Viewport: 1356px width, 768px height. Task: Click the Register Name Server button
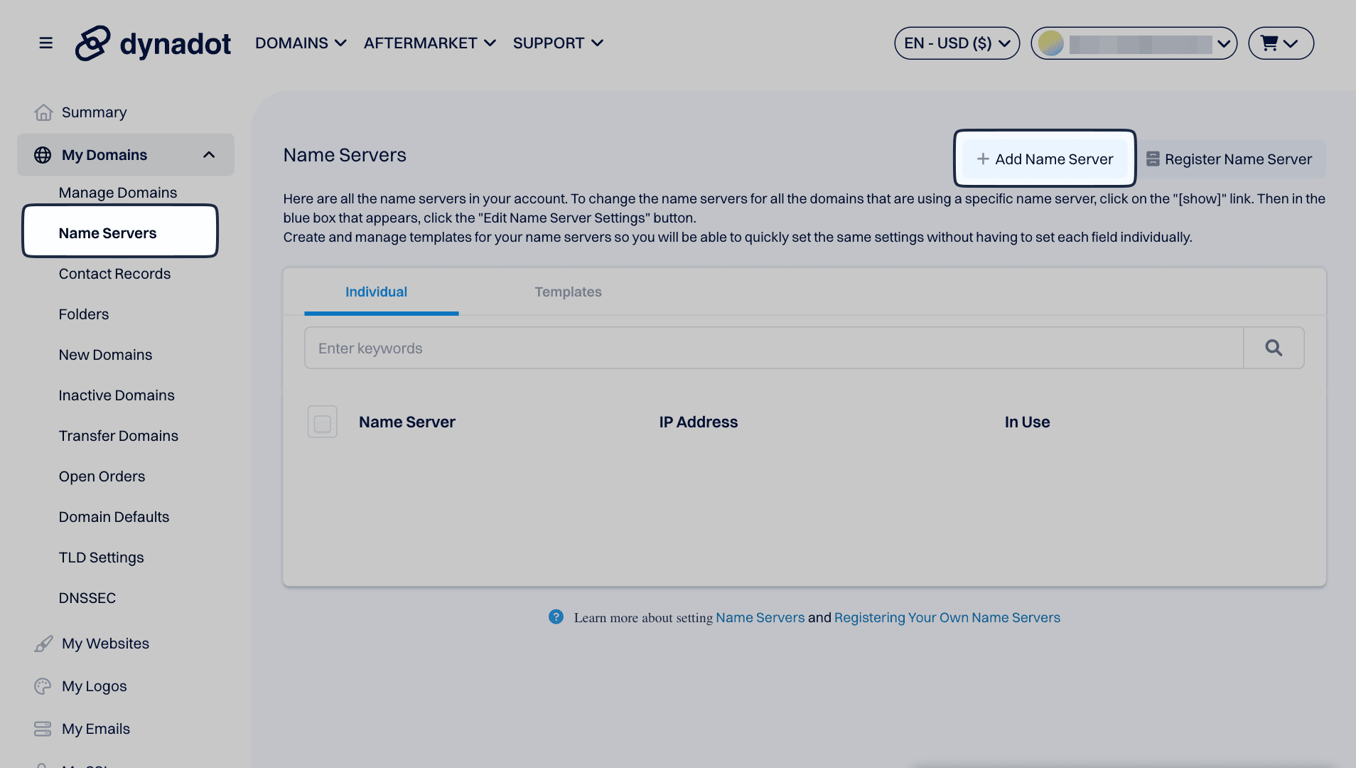pyautogui.click(x=1232, y=159)
